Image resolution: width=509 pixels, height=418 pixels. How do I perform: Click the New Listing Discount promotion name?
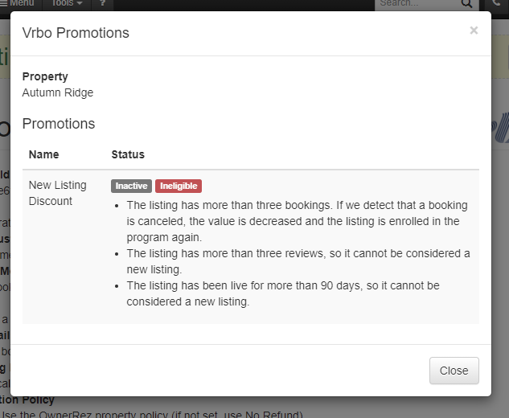click(57, 193)
